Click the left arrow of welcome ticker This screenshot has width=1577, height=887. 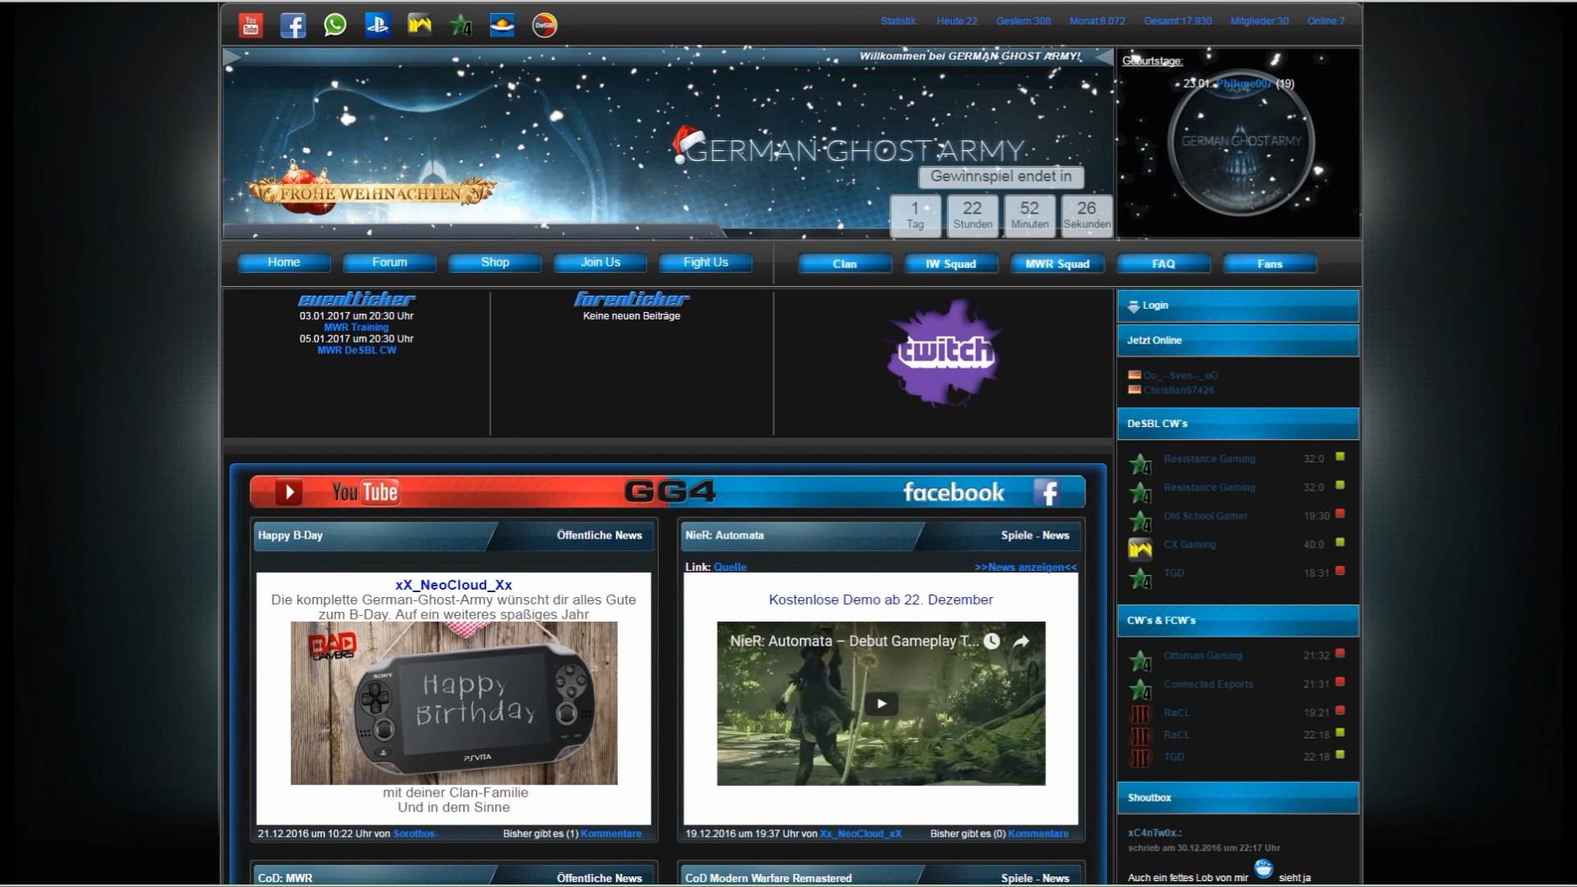click(232, 57)
